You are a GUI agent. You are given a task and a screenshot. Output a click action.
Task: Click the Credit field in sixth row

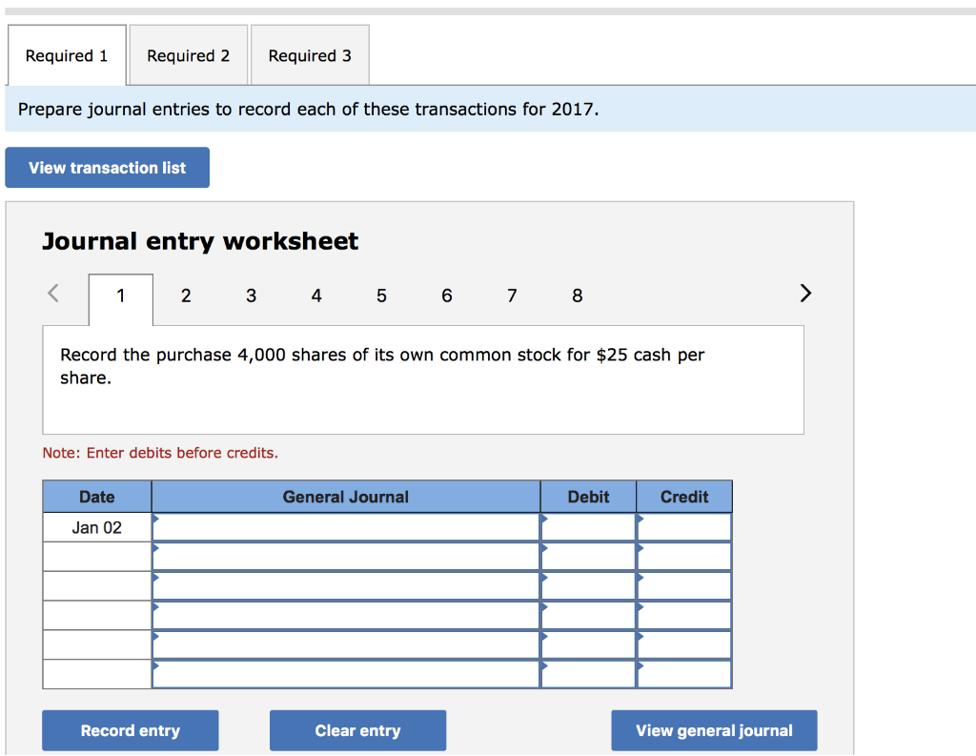tap(684, 674)
